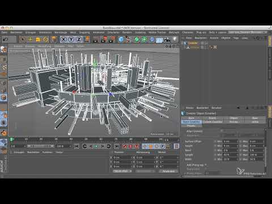
Task: Click the back arrow in the attribute manager
Action: (x=239, y=108)
